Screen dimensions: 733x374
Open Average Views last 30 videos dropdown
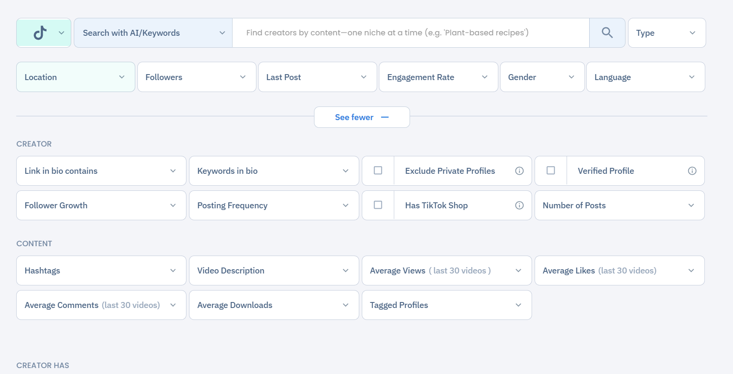[447, 270]
